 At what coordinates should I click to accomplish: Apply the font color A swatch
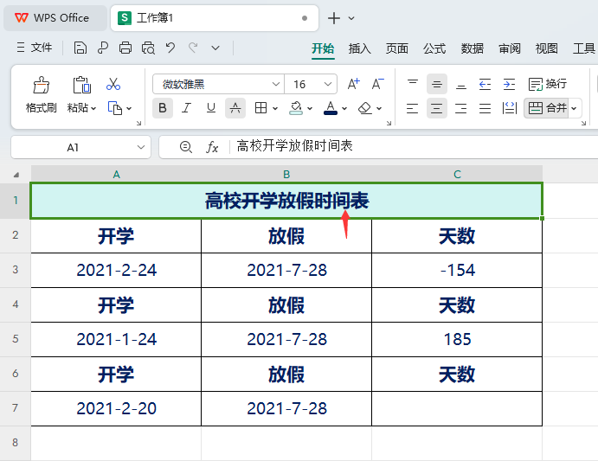click(x=331, y=108)
